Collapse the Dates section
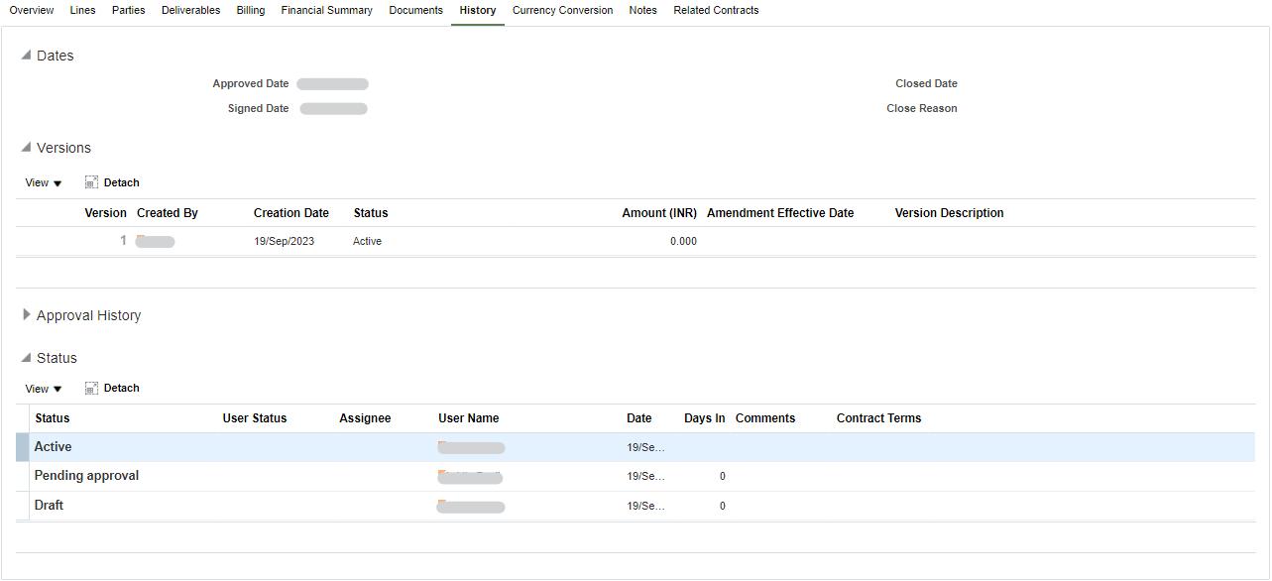Viewport: 1272px width, 581px height. (x=27, y=56)
